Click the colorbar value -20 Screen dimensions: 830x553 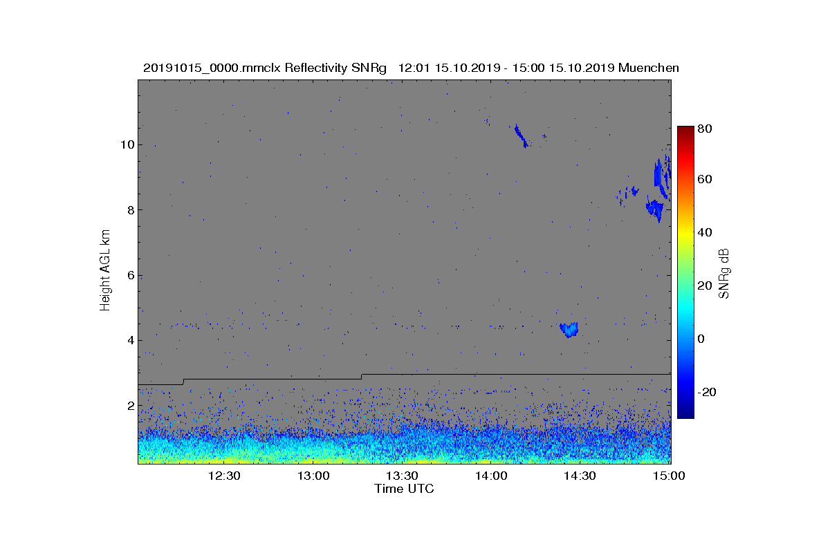(708, 392)
